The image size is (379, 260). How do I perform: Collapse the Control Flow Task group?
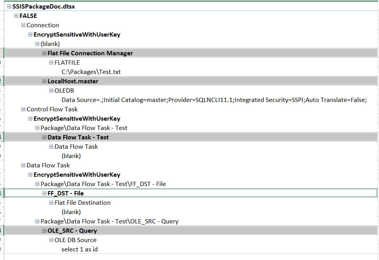23,109
